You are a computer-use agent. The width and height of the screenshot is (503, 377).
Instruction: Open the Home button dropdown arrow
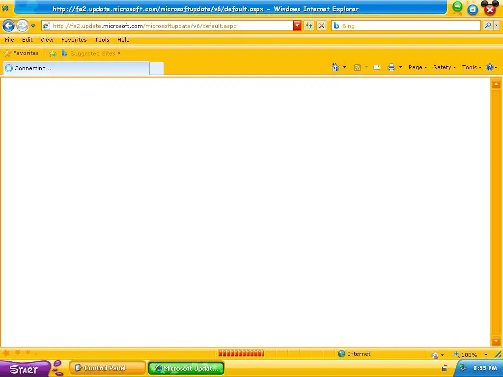click(344, 67)
